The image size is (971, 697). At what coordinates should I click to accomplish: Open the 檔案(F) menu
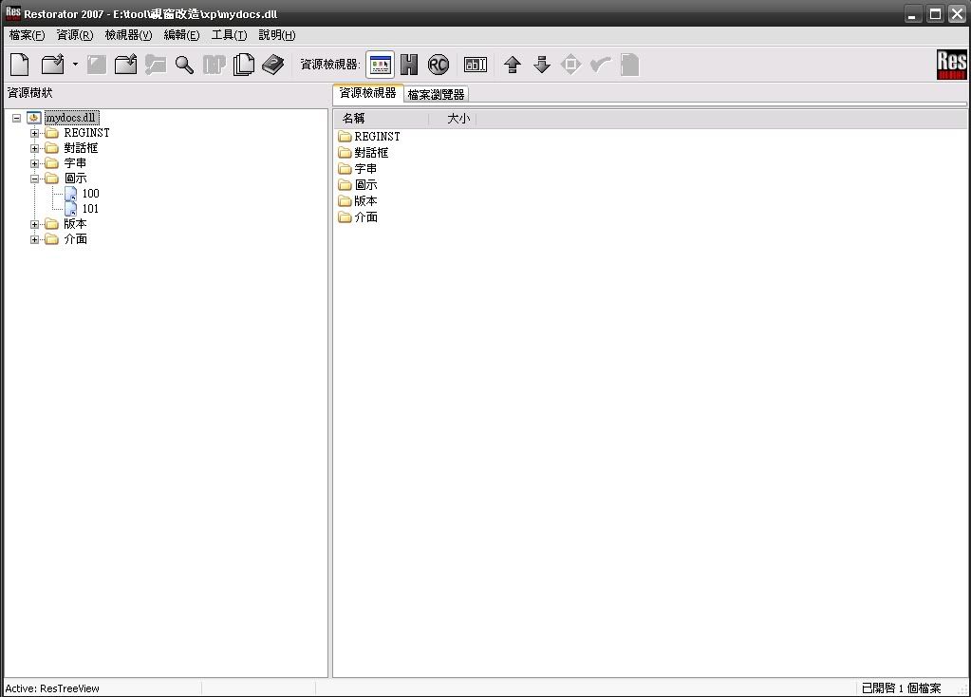(27, 35)
